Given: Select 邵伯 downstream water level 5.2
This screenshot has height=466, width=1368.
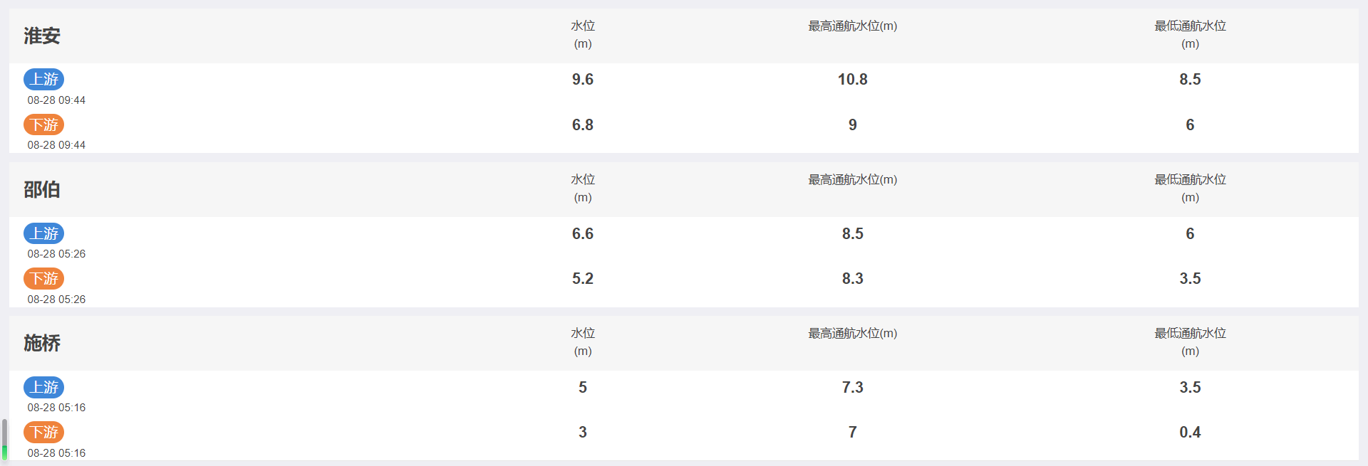Looking at the screenshot, I should (x=583, y=278).
